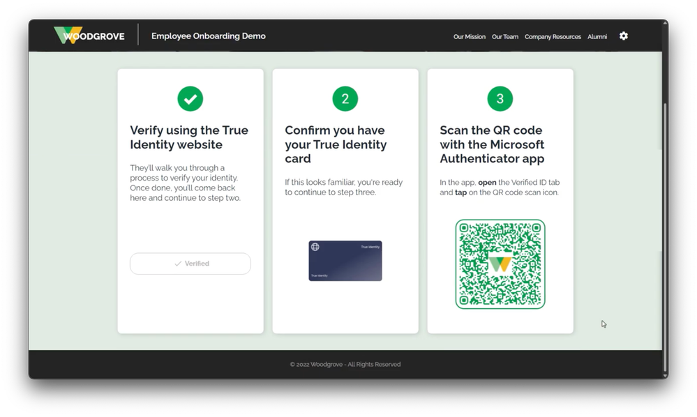This screenshot has height=417, width=697.
Task: Click heading 'Verify using the True Identity website'
Action: click(x=189, y=137)
